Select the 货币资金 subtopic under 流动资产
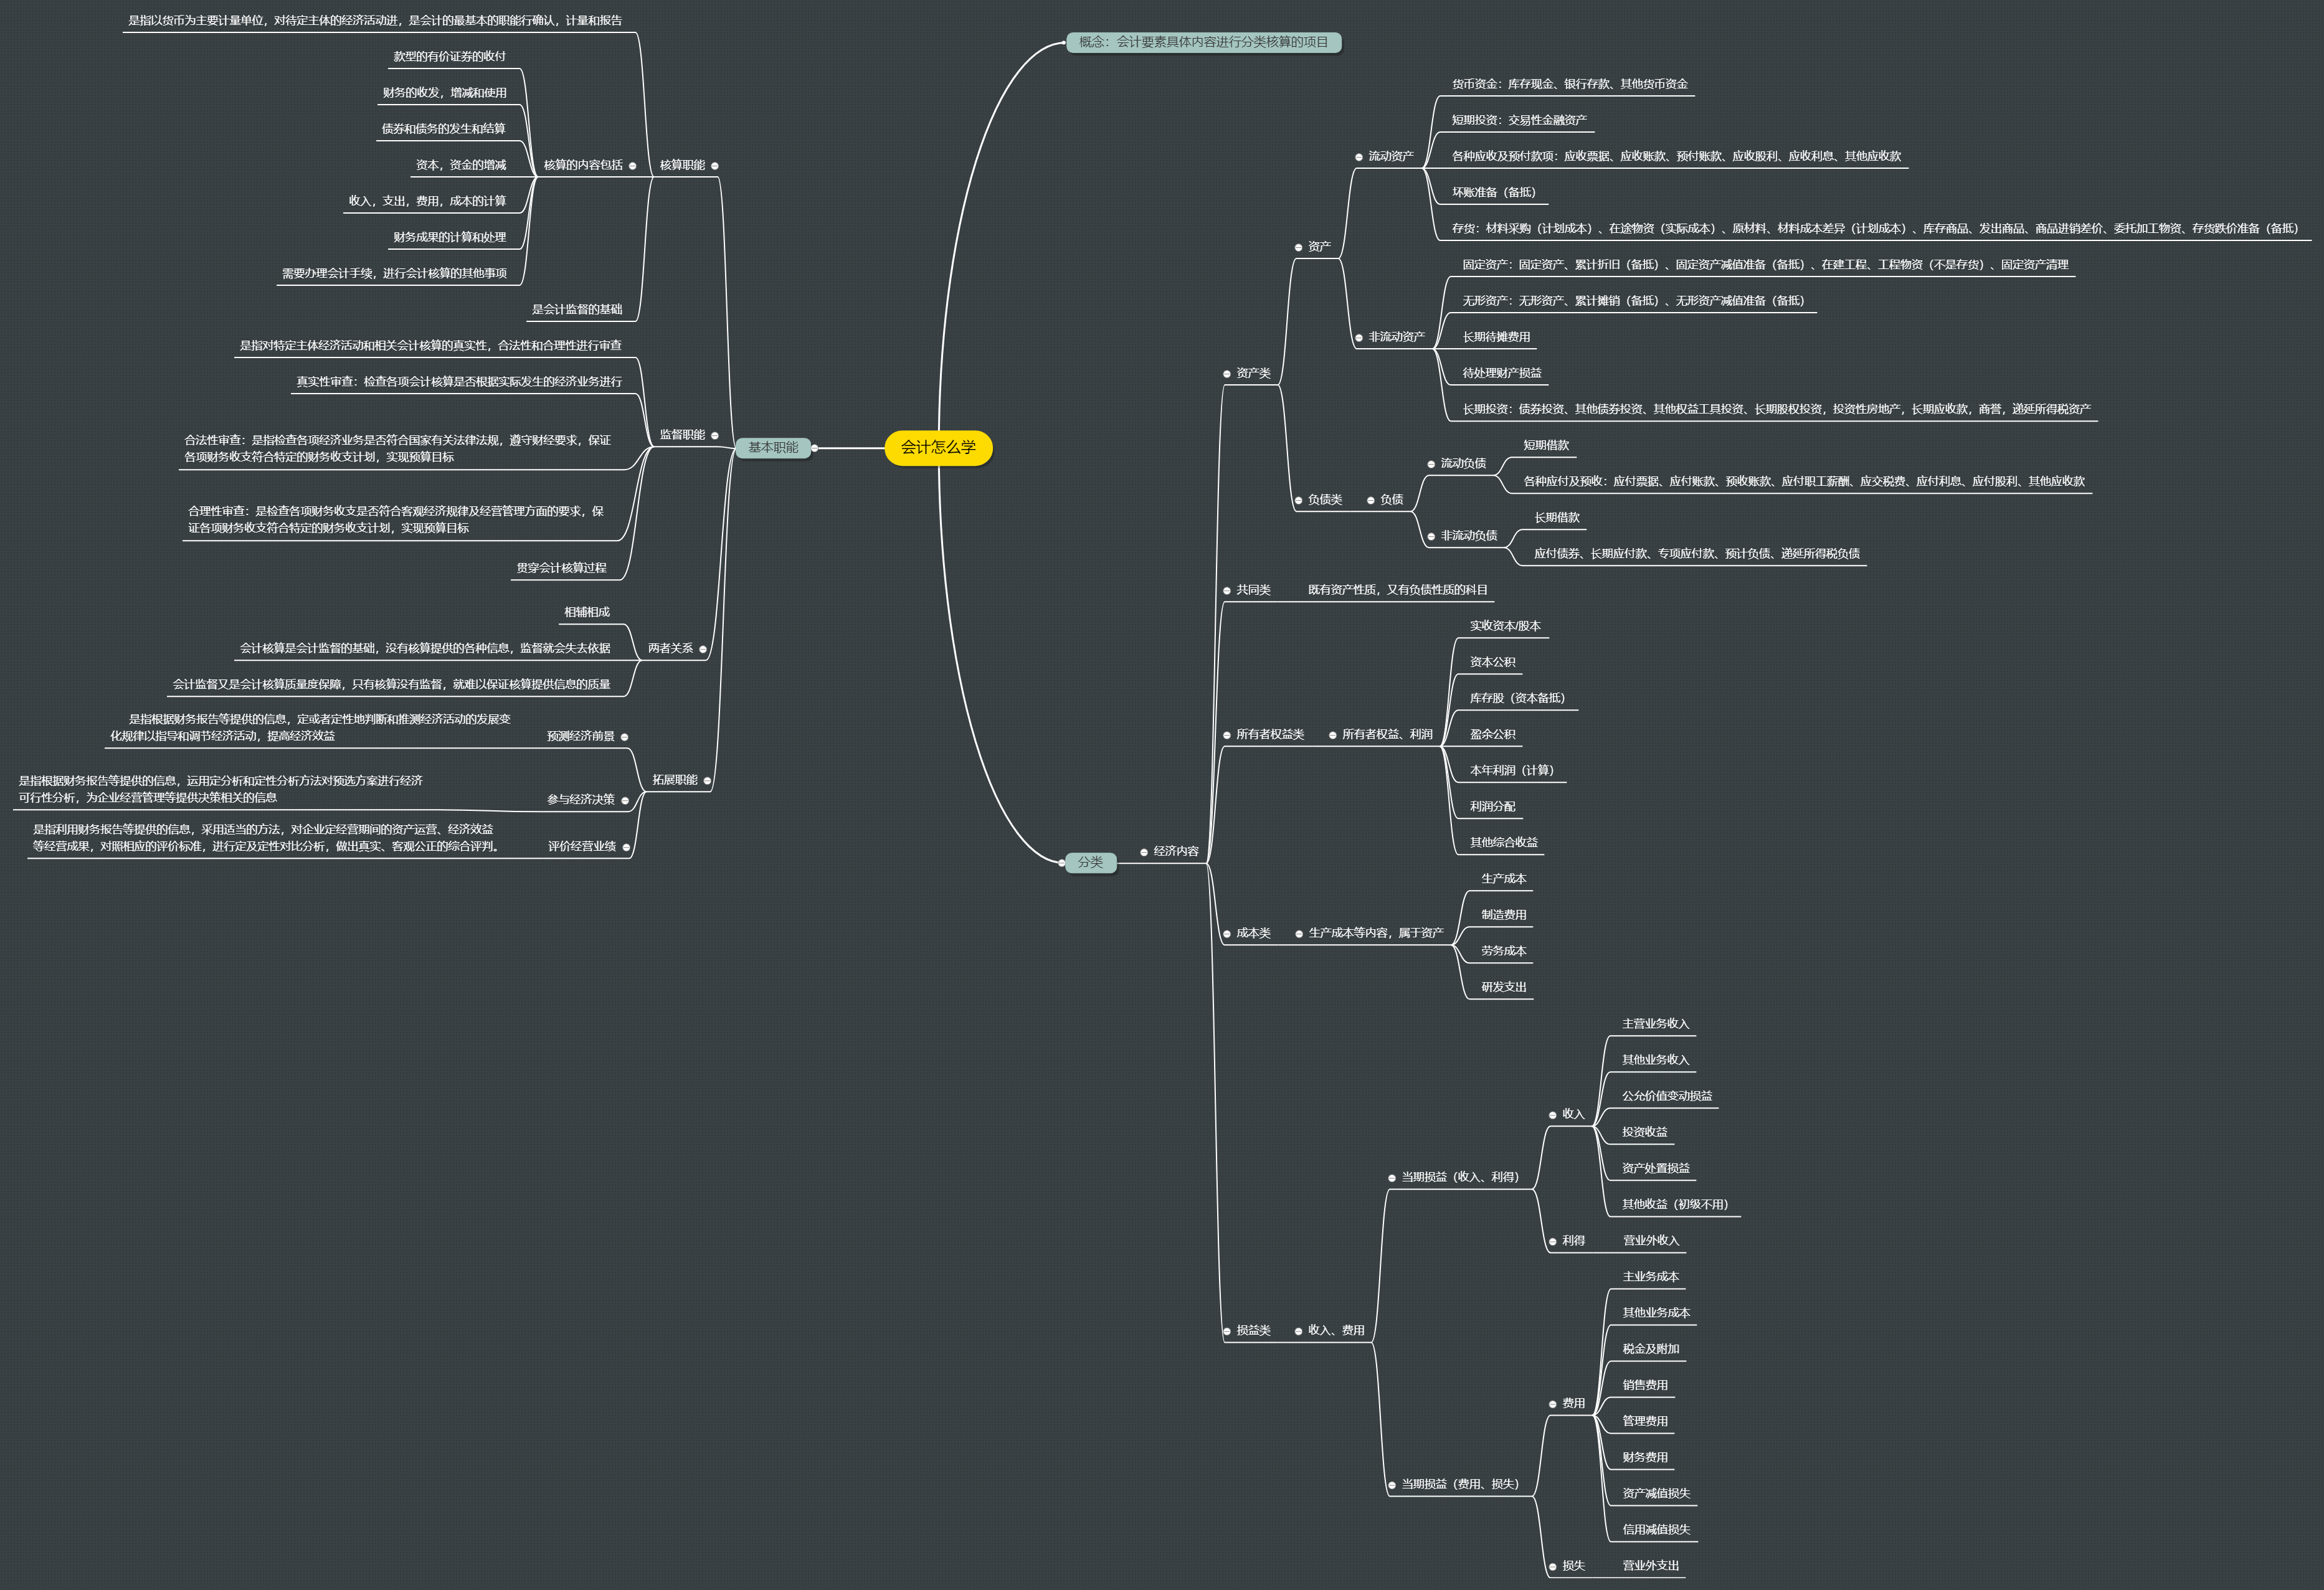Viewport: 2324px width, 1590px height. 1570,84
